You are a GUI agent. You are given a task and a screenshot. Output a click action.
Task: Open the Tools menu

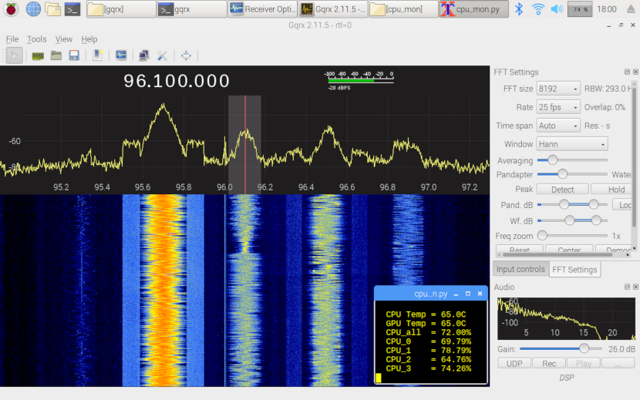pyautogui.click(x=37, y=39)
